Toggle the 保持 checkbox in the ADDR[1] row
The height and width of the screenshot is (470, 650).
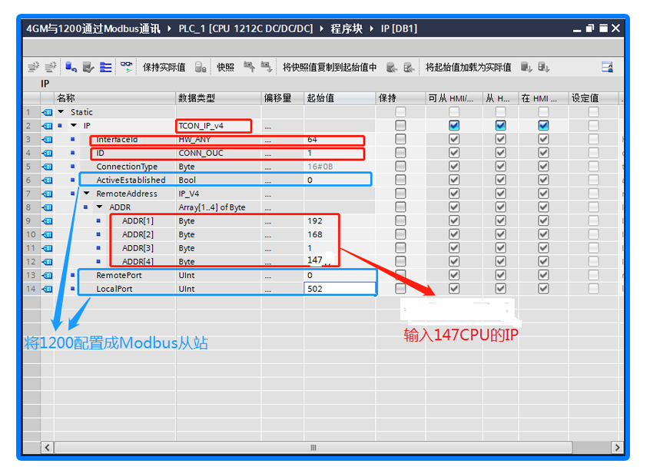click(x=400, y=220)
